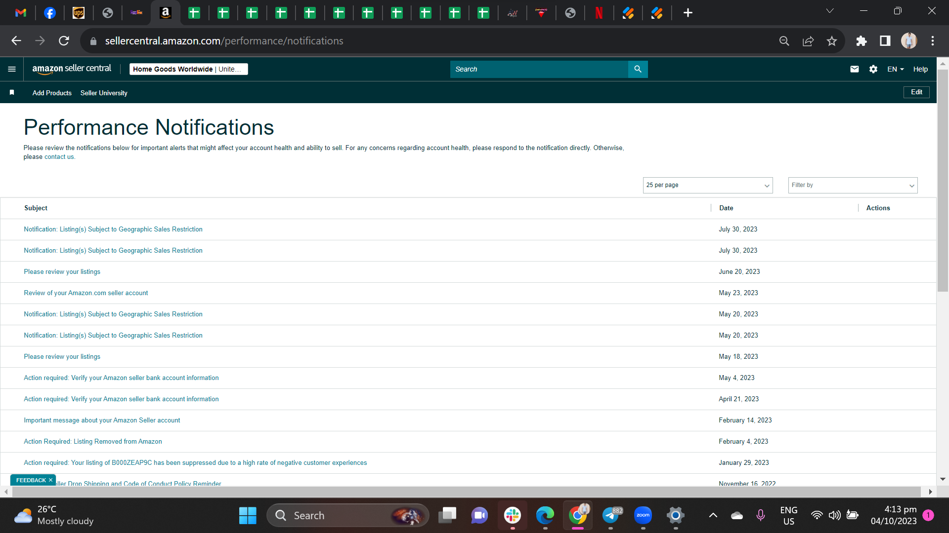Image resolution: width=949 pixels, height=533 pixels.
Task: Switch to the UPS tab
Action: 79,13
